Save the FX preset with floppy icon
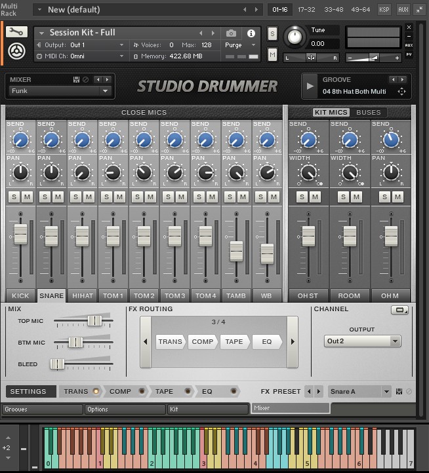This screenshot has width=429, height=473. pyautogui.click(x=399, y=392)
